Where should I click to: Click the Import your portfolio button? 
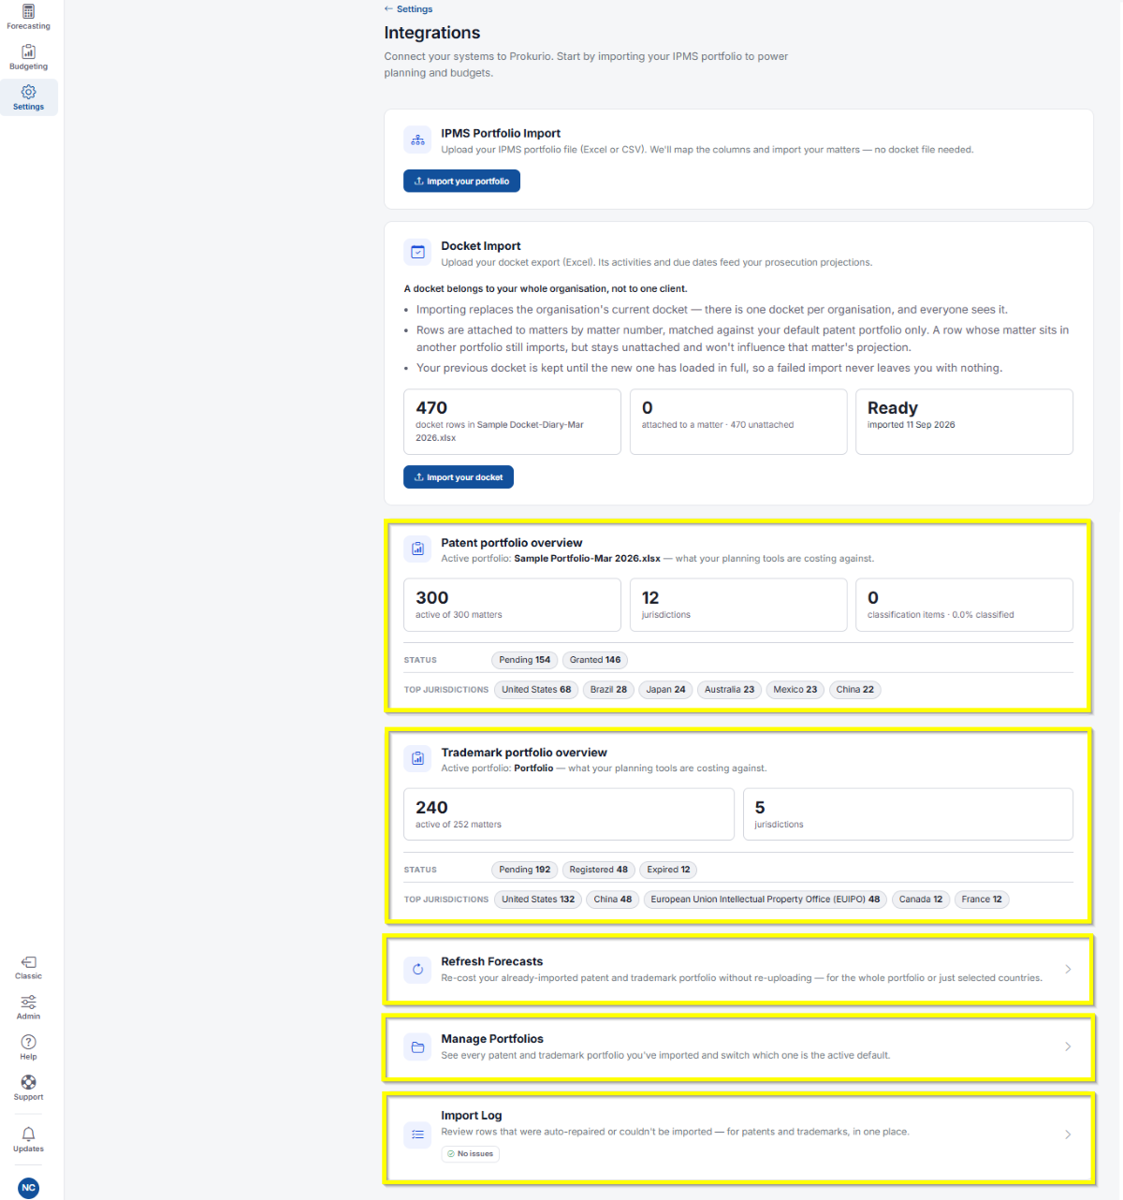click(x=461, y=182)
